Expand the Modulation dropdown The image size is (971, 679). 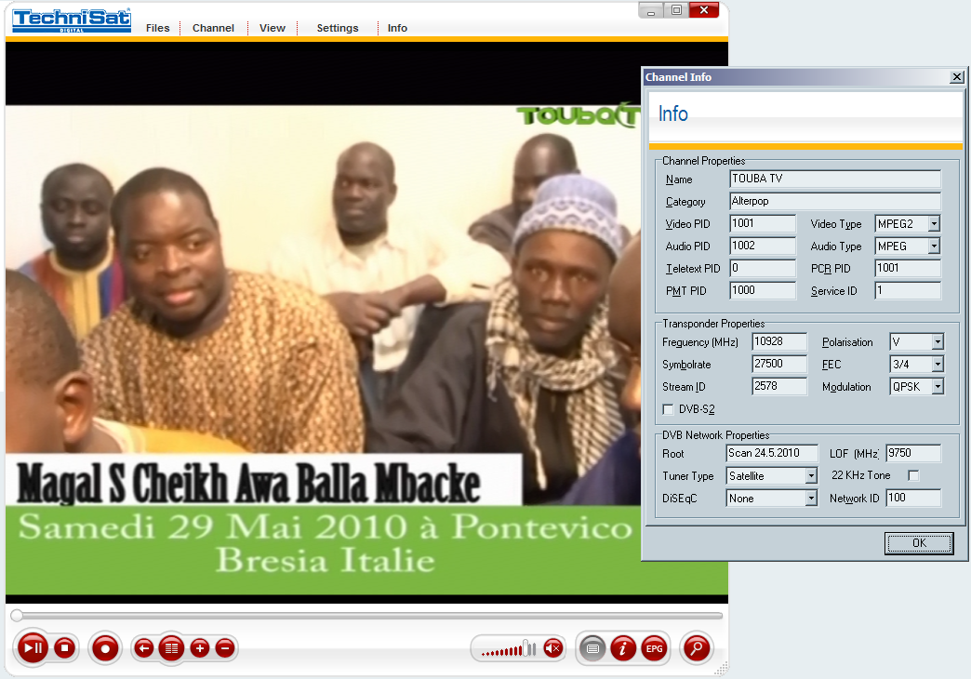click(x=938, y=387)
